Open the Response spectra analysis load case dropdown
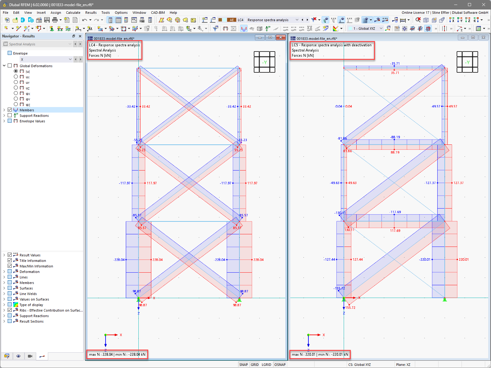The width and height of the screenshot is (491, 368). point(296,20)
